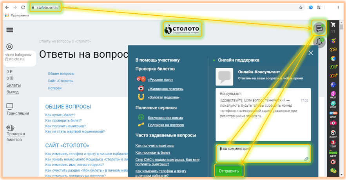The width and height of the screenshot is (346, 180).
Task: Select the lottery icon with 09:37 timer
Action: click(x=333, y=93)
